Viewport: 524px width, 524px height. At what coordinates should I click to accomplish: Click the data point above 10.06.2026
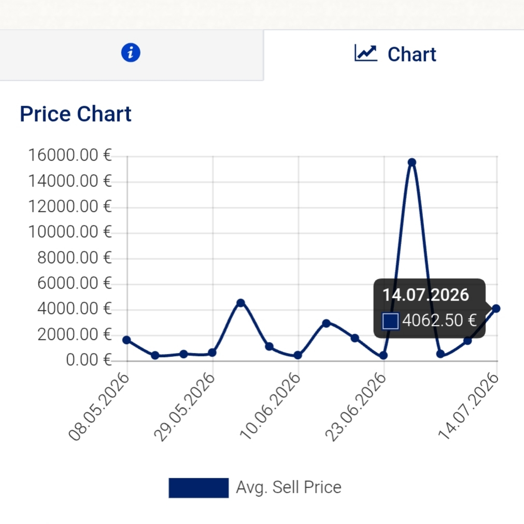tap(298, 355)
